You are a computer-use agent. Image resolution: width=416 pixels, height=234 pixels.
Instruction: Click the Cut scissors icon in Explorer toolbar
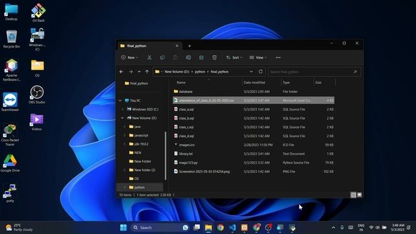pos(149,58)
